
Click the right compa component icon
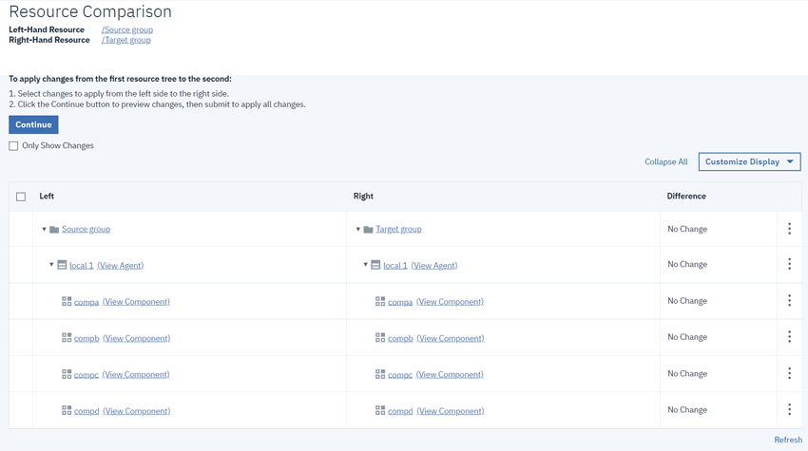click(x=380, y=301)
